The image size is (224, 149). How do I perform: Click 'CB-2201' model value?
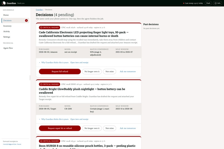coord(68,109)
